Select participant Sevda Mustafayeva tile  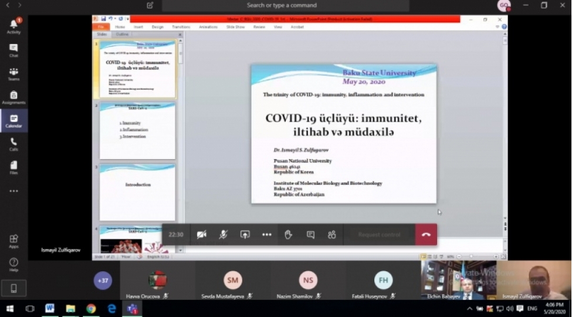tap(233, 281)
